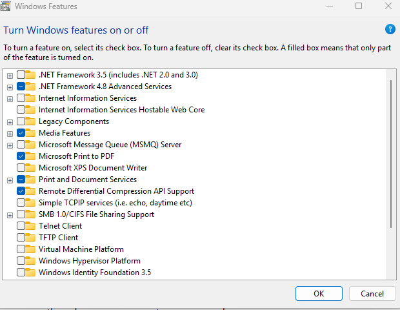
Task: Select the Windows Identity Foundation 3.5 item
Action: (94, 273)
